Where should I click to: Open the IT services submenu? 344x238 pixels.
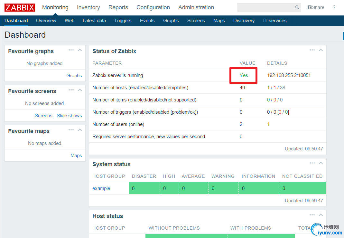pos(275,21)
